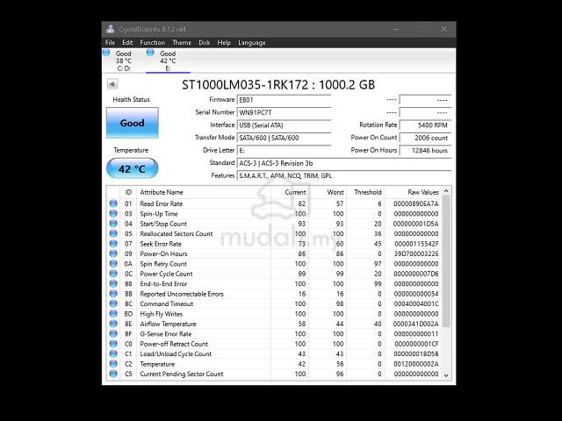Viewport: 562px width, 421px height.
Task: Click the previous disk arrow button
Action: click(112, 84)
